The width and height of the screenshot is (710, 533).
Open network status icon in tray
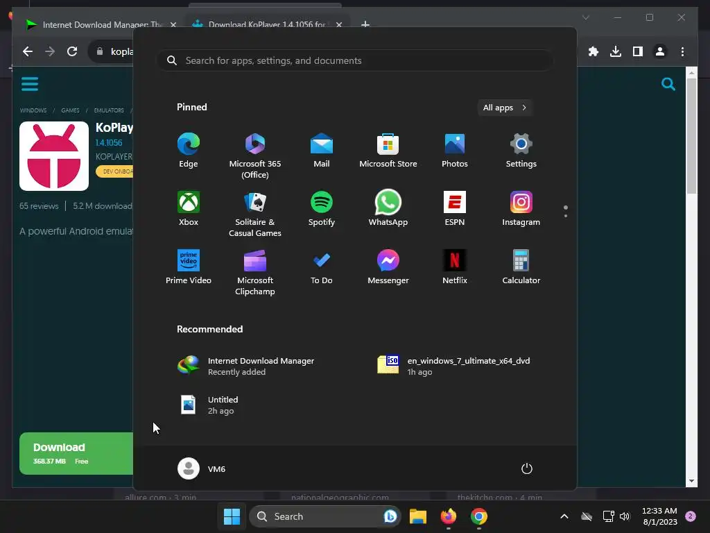point(608,516)
